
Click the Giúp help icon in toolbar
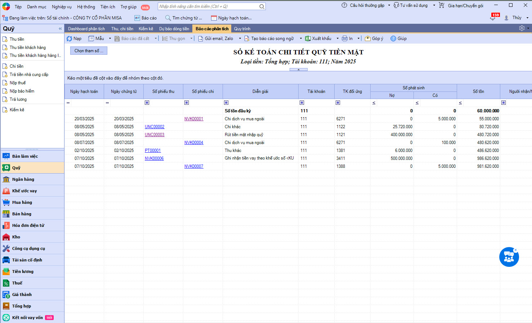(393, 39)
